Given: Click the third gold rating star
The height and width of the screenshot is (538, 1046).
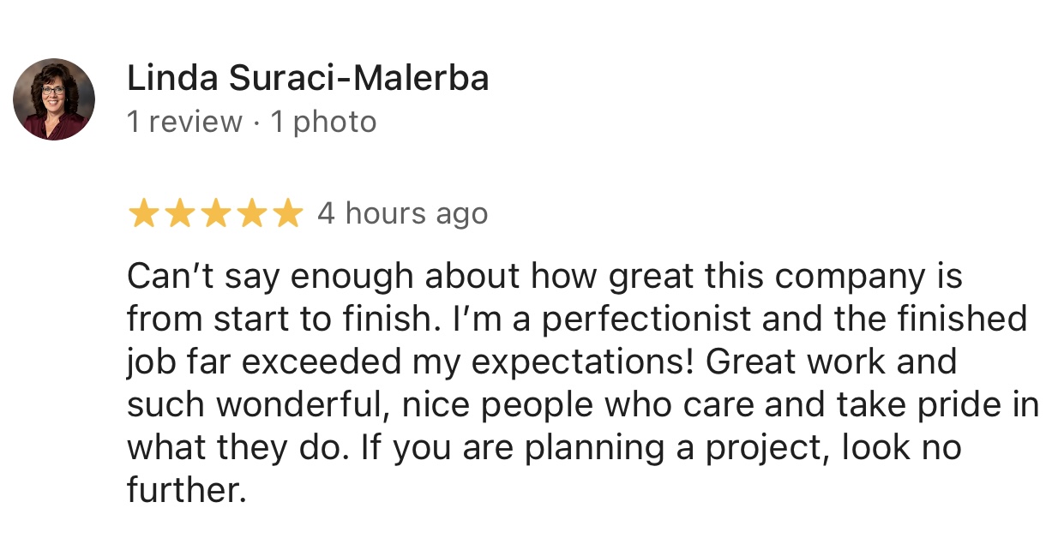Looking at the screenshot, I should [x=216, y=214].
